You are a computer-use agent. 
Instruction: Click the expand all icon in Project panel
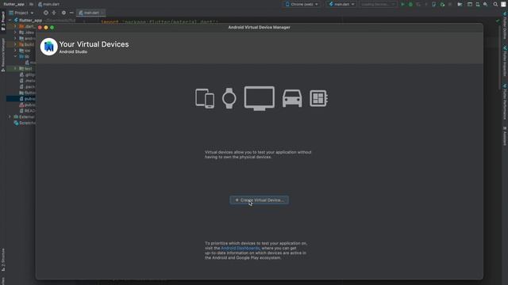[54, 13]
